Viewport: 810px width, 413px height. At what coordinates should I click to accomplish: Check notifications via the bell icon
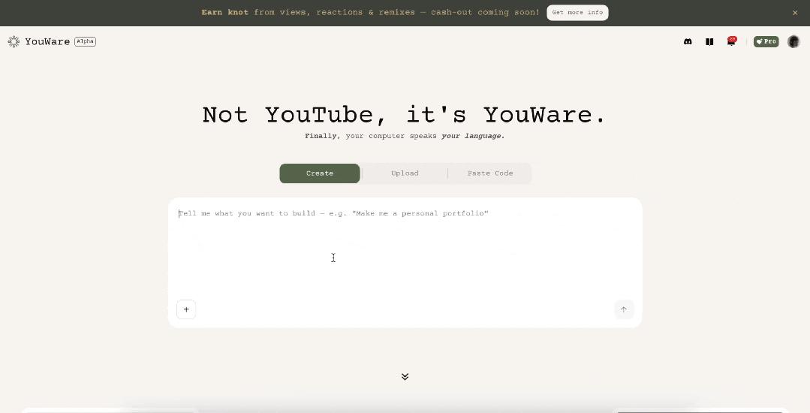click(x=730, y=42)
